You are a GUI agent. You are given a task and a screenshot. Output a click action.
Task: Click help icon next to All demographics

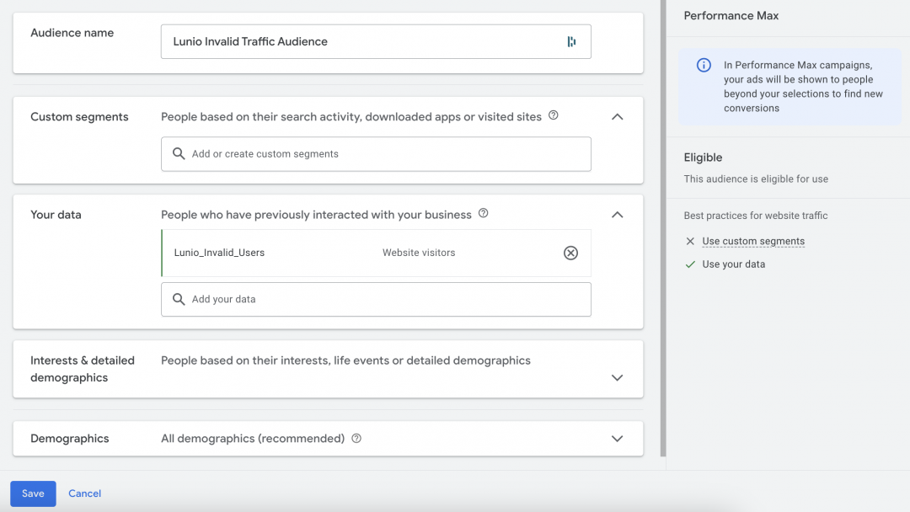point(356,439)
